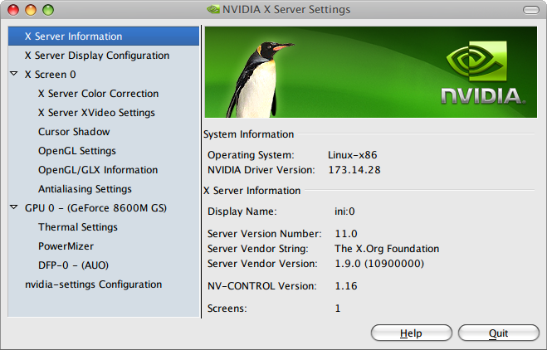
Task: Open nvidia-settings Configuration page
Action: (94, 284)
